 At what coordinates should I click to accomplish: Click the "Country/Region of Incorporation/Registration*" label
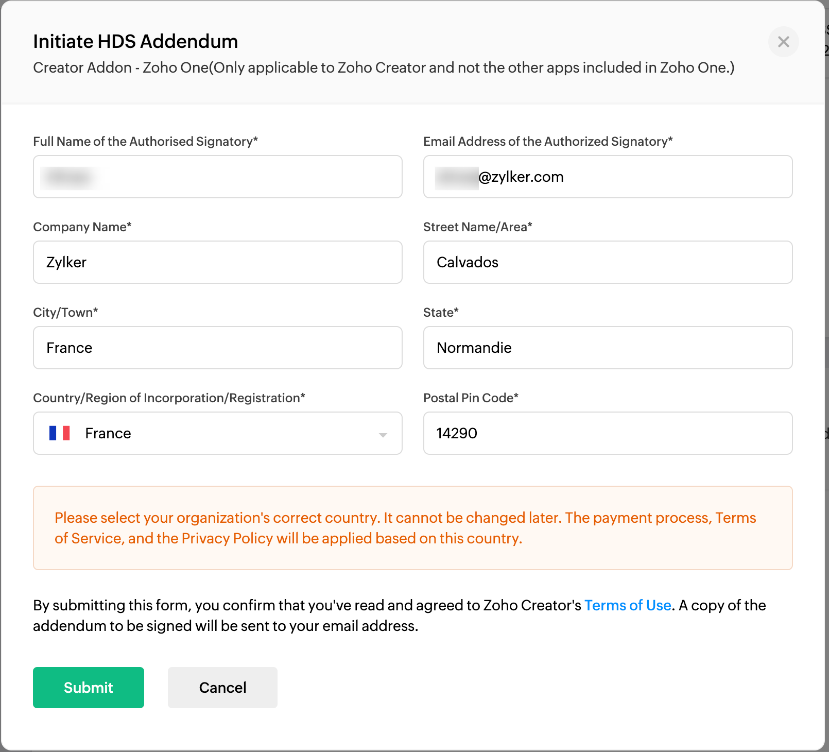169,398
